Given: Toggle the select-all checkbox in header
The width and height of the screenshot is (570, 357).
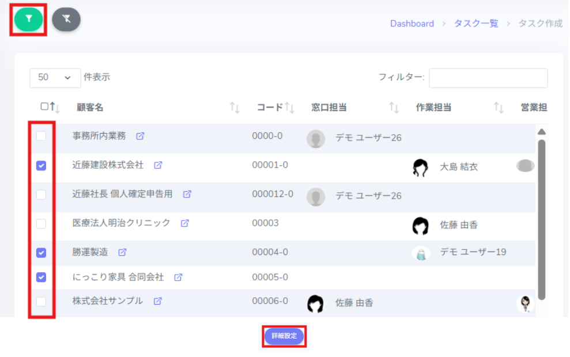Looking at the screenshot, I should tap(45, 107).
